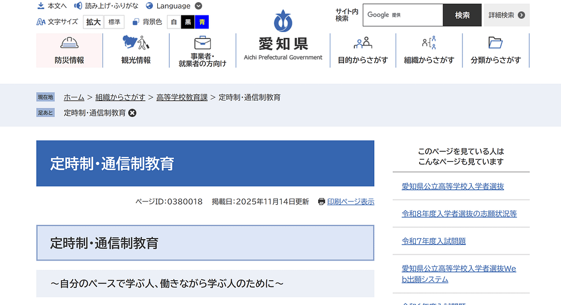The width and height of the screenshot is (561, 305).
Task: Open 観光情報 tourism icon section
Action: (x=136, y=43)
